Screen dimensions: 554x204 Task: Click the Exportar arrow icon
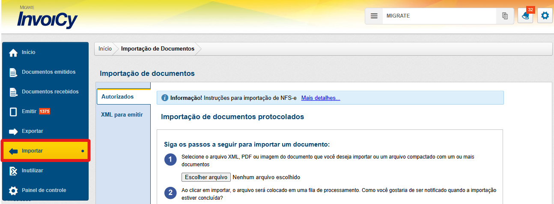[13, 131]
